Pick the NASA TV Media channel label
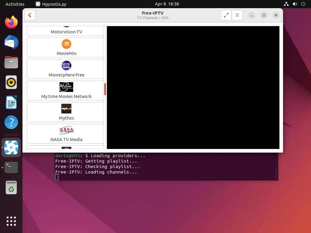This screenshot has width=311, height=233. tap(67, 140)
